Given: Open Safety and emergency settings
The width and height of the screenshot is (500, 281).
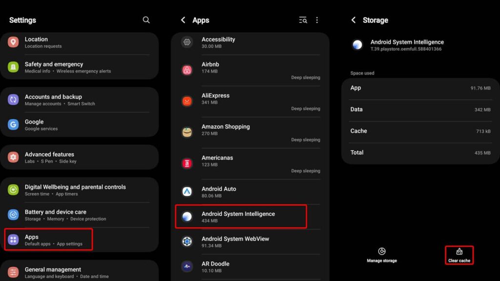Looking at the screenshot, I should click(79, 67).
